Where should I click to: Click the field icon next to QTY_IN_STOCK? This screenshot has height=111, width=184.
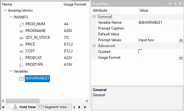pos(22,38)
